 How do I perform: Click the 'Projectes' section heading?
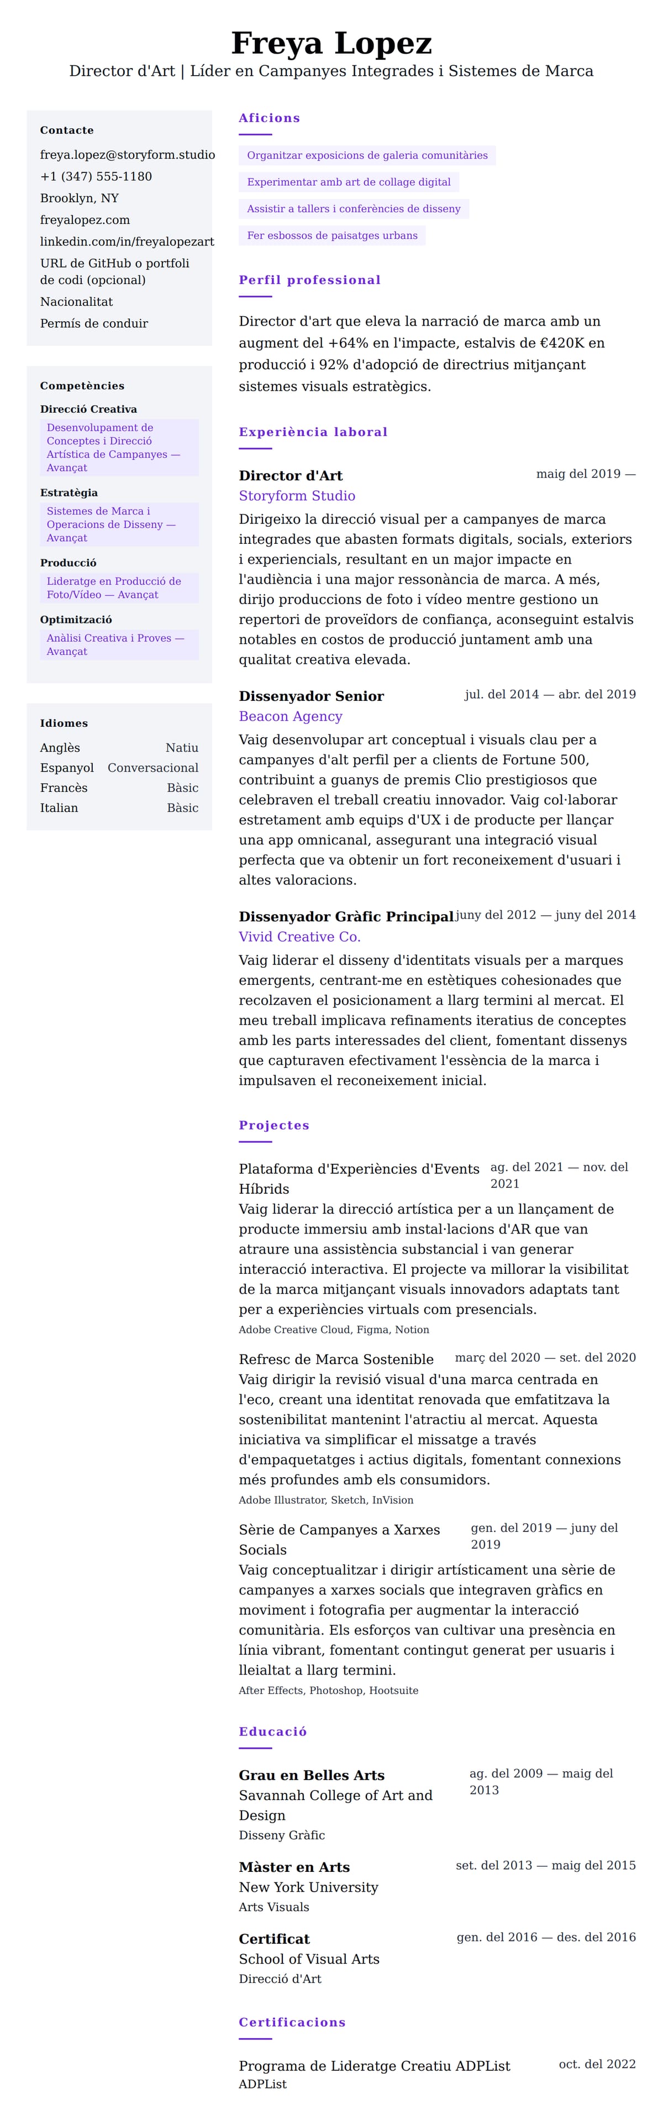click(274, 1125)
